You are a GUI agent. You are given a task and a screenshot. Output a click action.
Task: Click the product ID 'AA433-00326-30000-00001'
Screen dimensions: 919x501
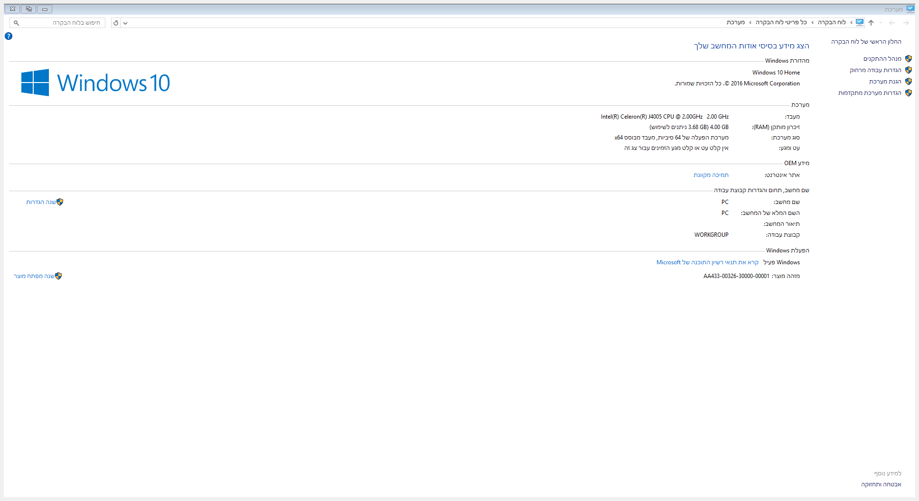[736, 276]
